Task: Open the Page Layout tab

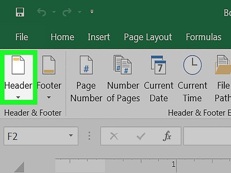Action: pos(148,37)
